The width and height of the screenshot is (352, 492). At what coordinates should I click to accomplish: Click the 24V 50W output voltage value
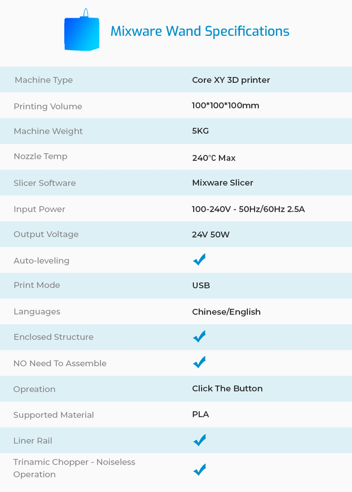(211, 234)
